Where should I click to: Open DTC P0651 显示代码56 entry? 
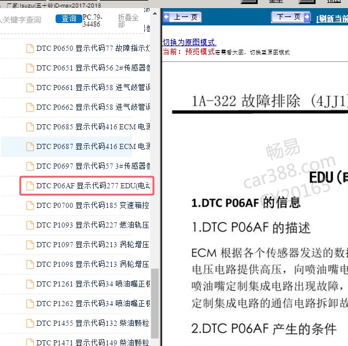click(x=93, y=68)
